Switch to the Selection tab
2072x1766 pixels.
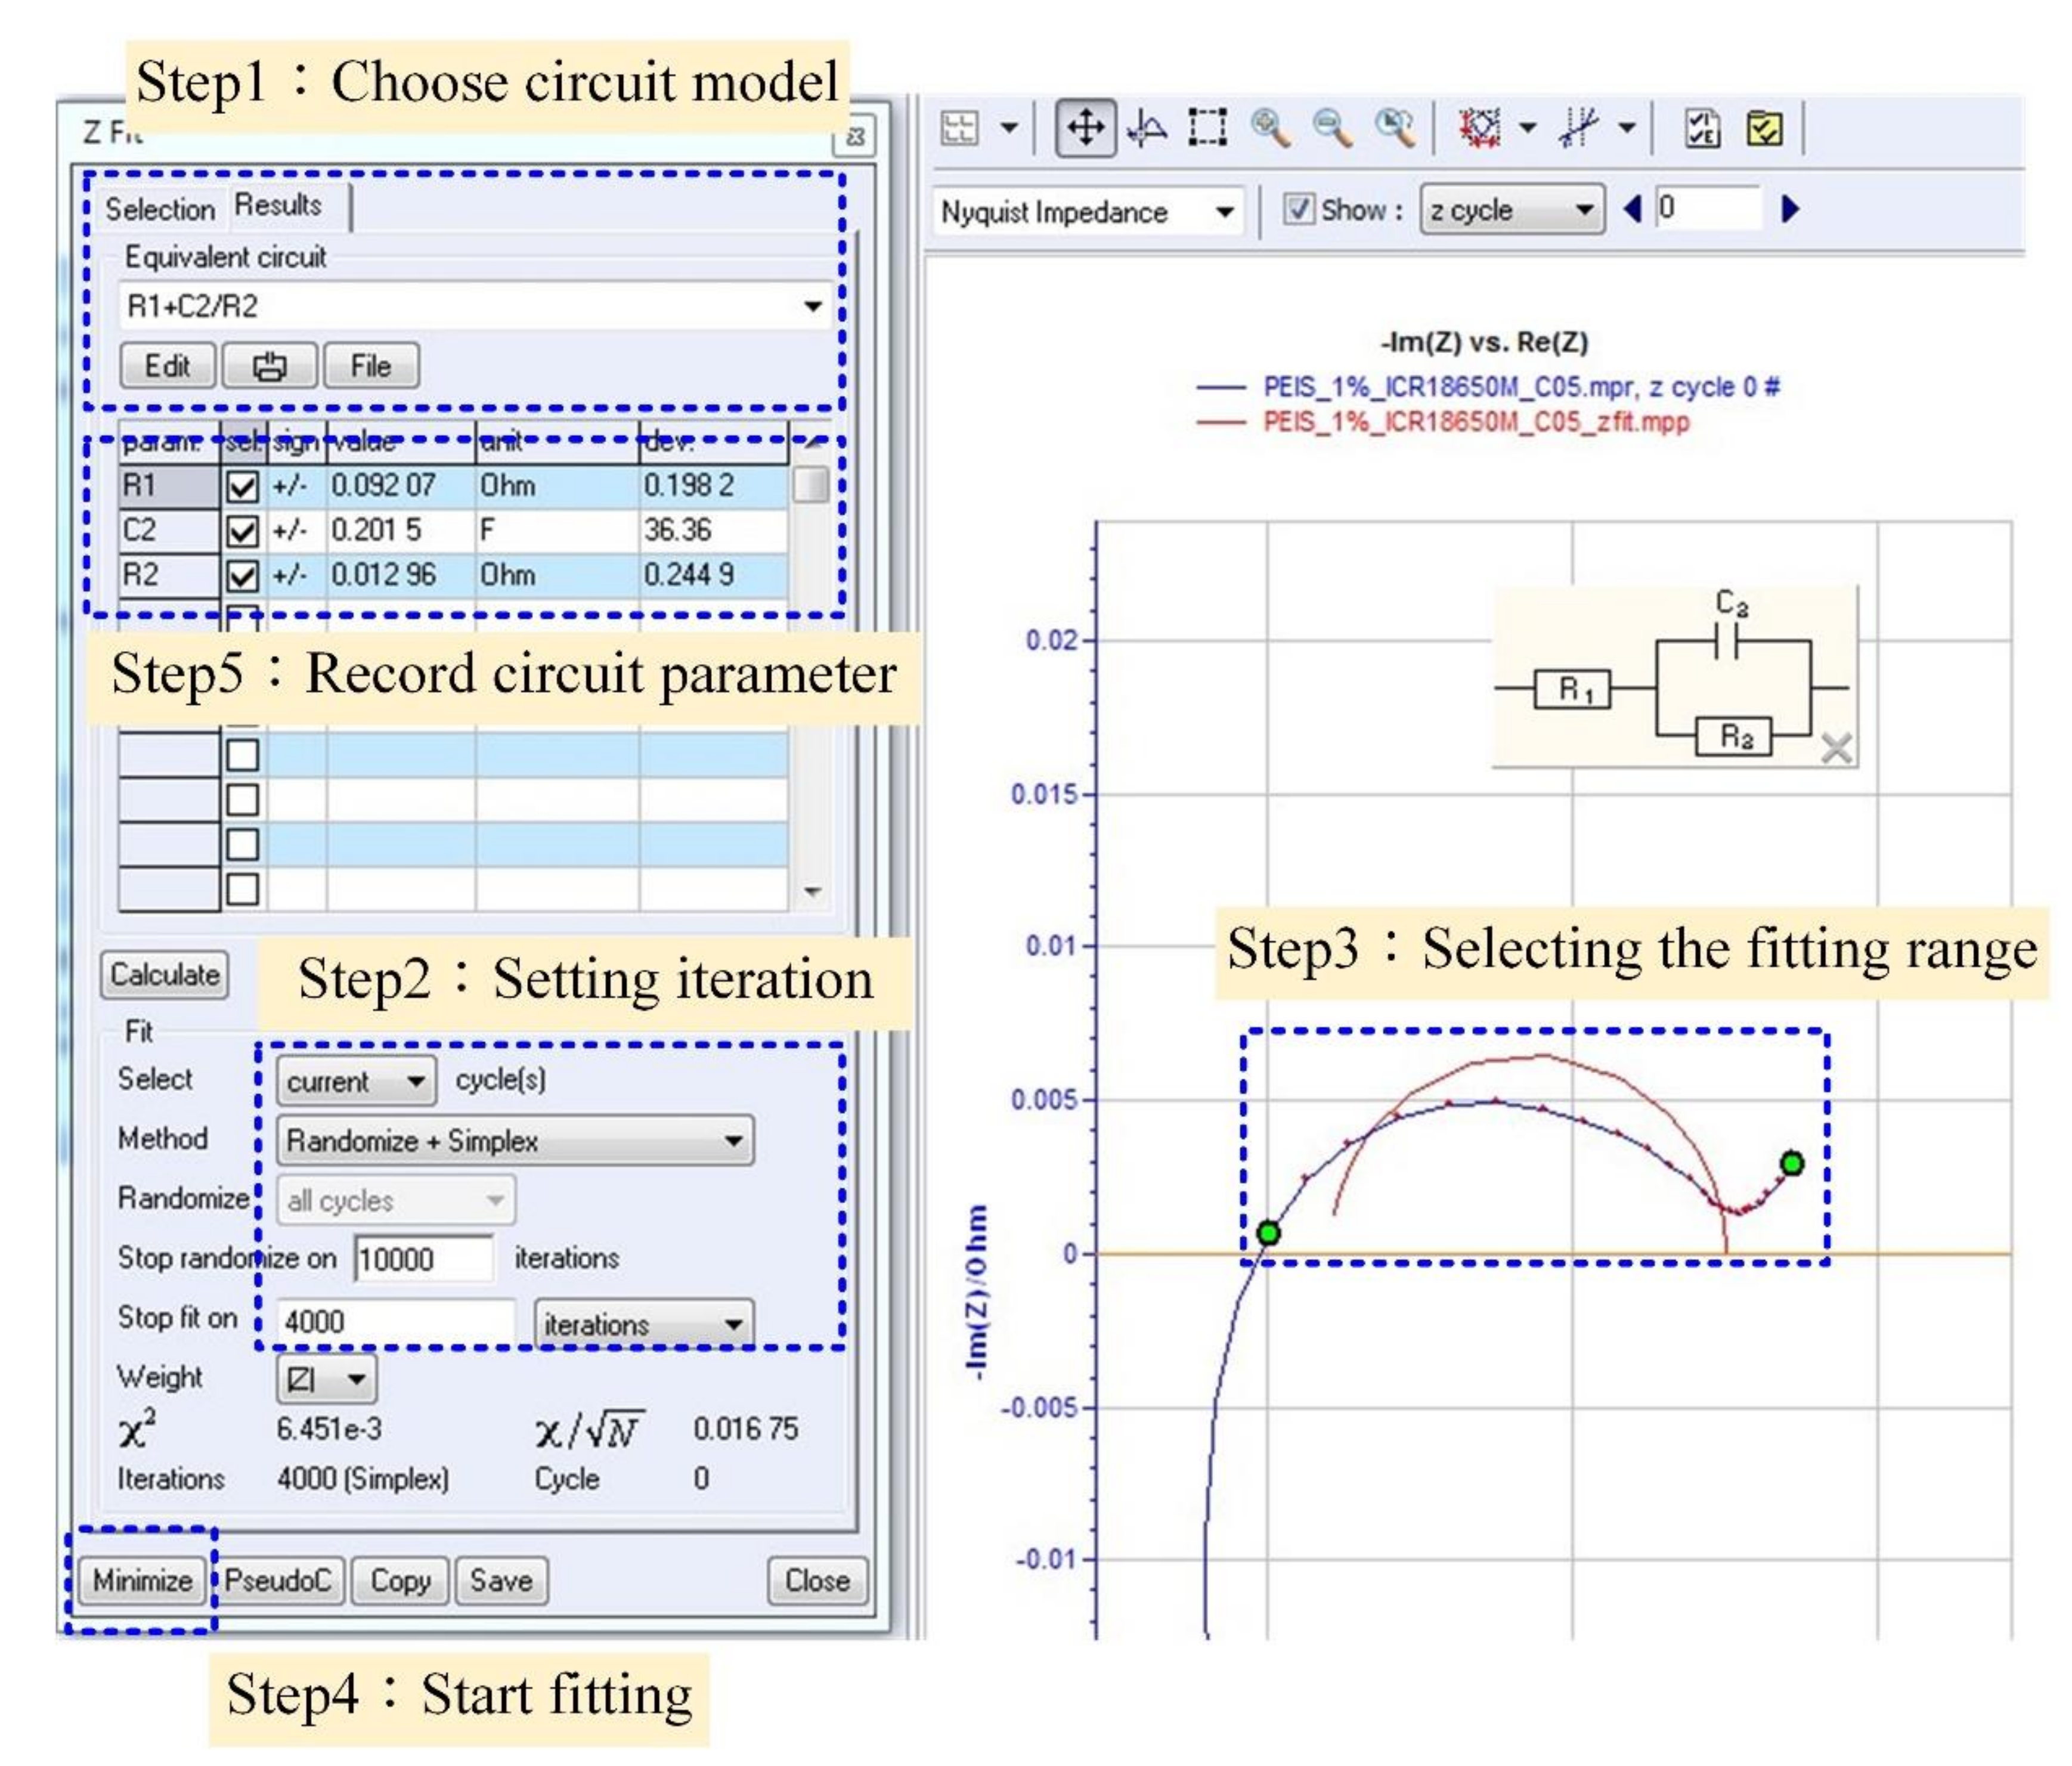point(160,210)
